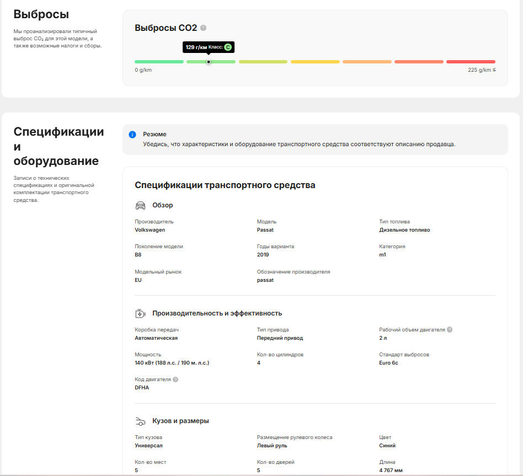Click the engine code value DFHA

point(142,388)
